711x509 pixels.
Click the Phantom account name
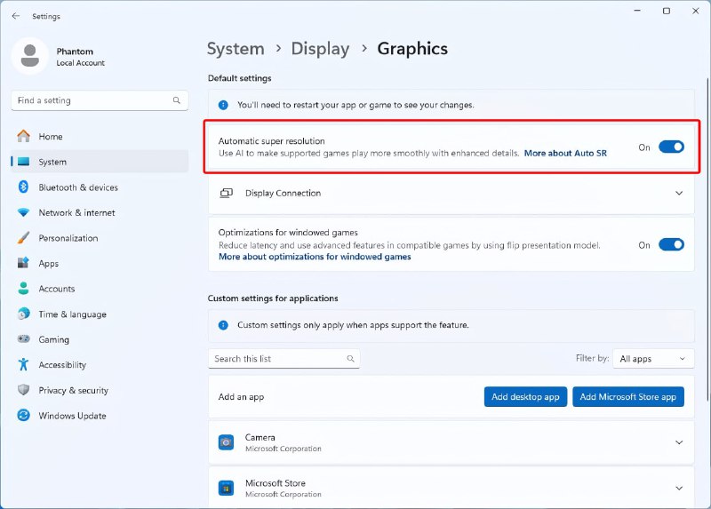click(x=75, y=52)
